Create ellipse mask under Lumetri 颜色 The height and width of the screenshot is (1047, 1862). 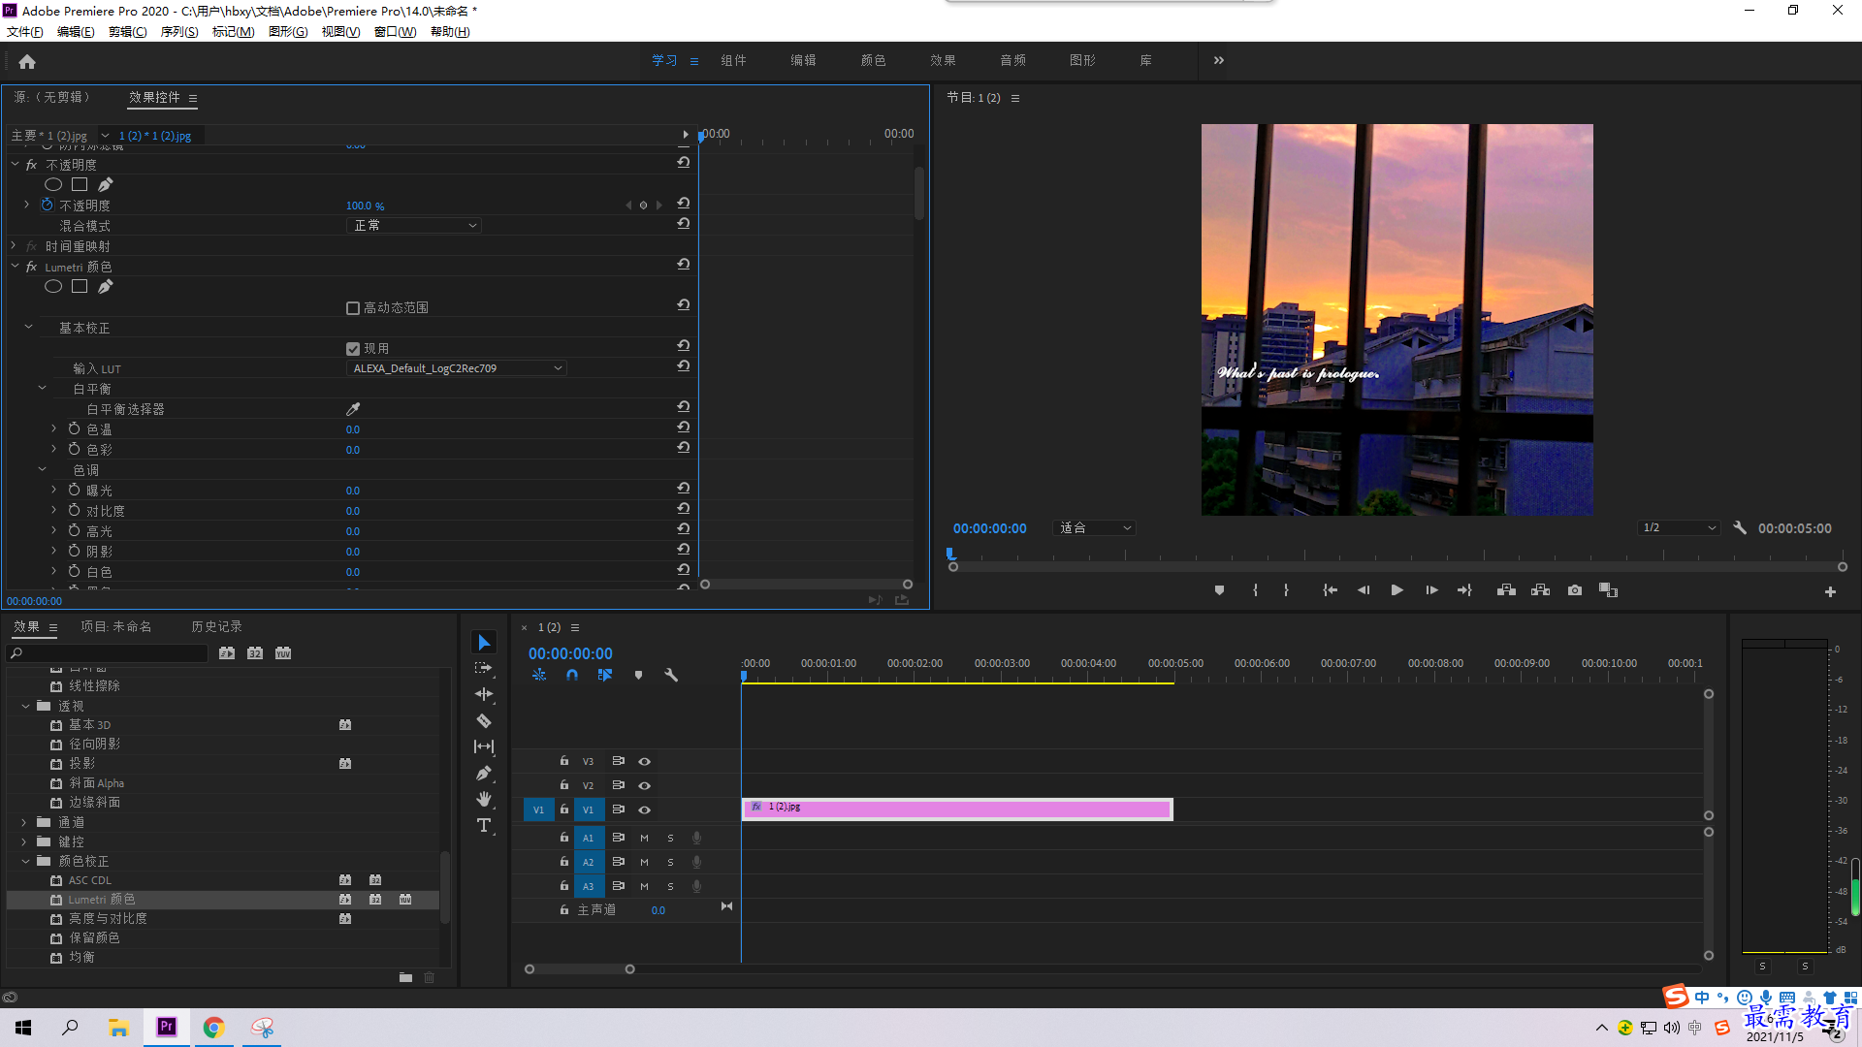pyautogui.click(x=53, y=286)
